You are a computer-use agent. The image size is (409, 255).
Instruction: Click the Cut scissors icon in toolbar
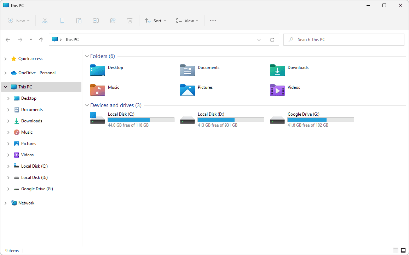(x=45, y=21)
